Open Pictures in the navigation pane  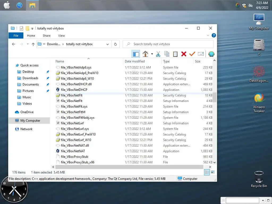pos(28,91)
